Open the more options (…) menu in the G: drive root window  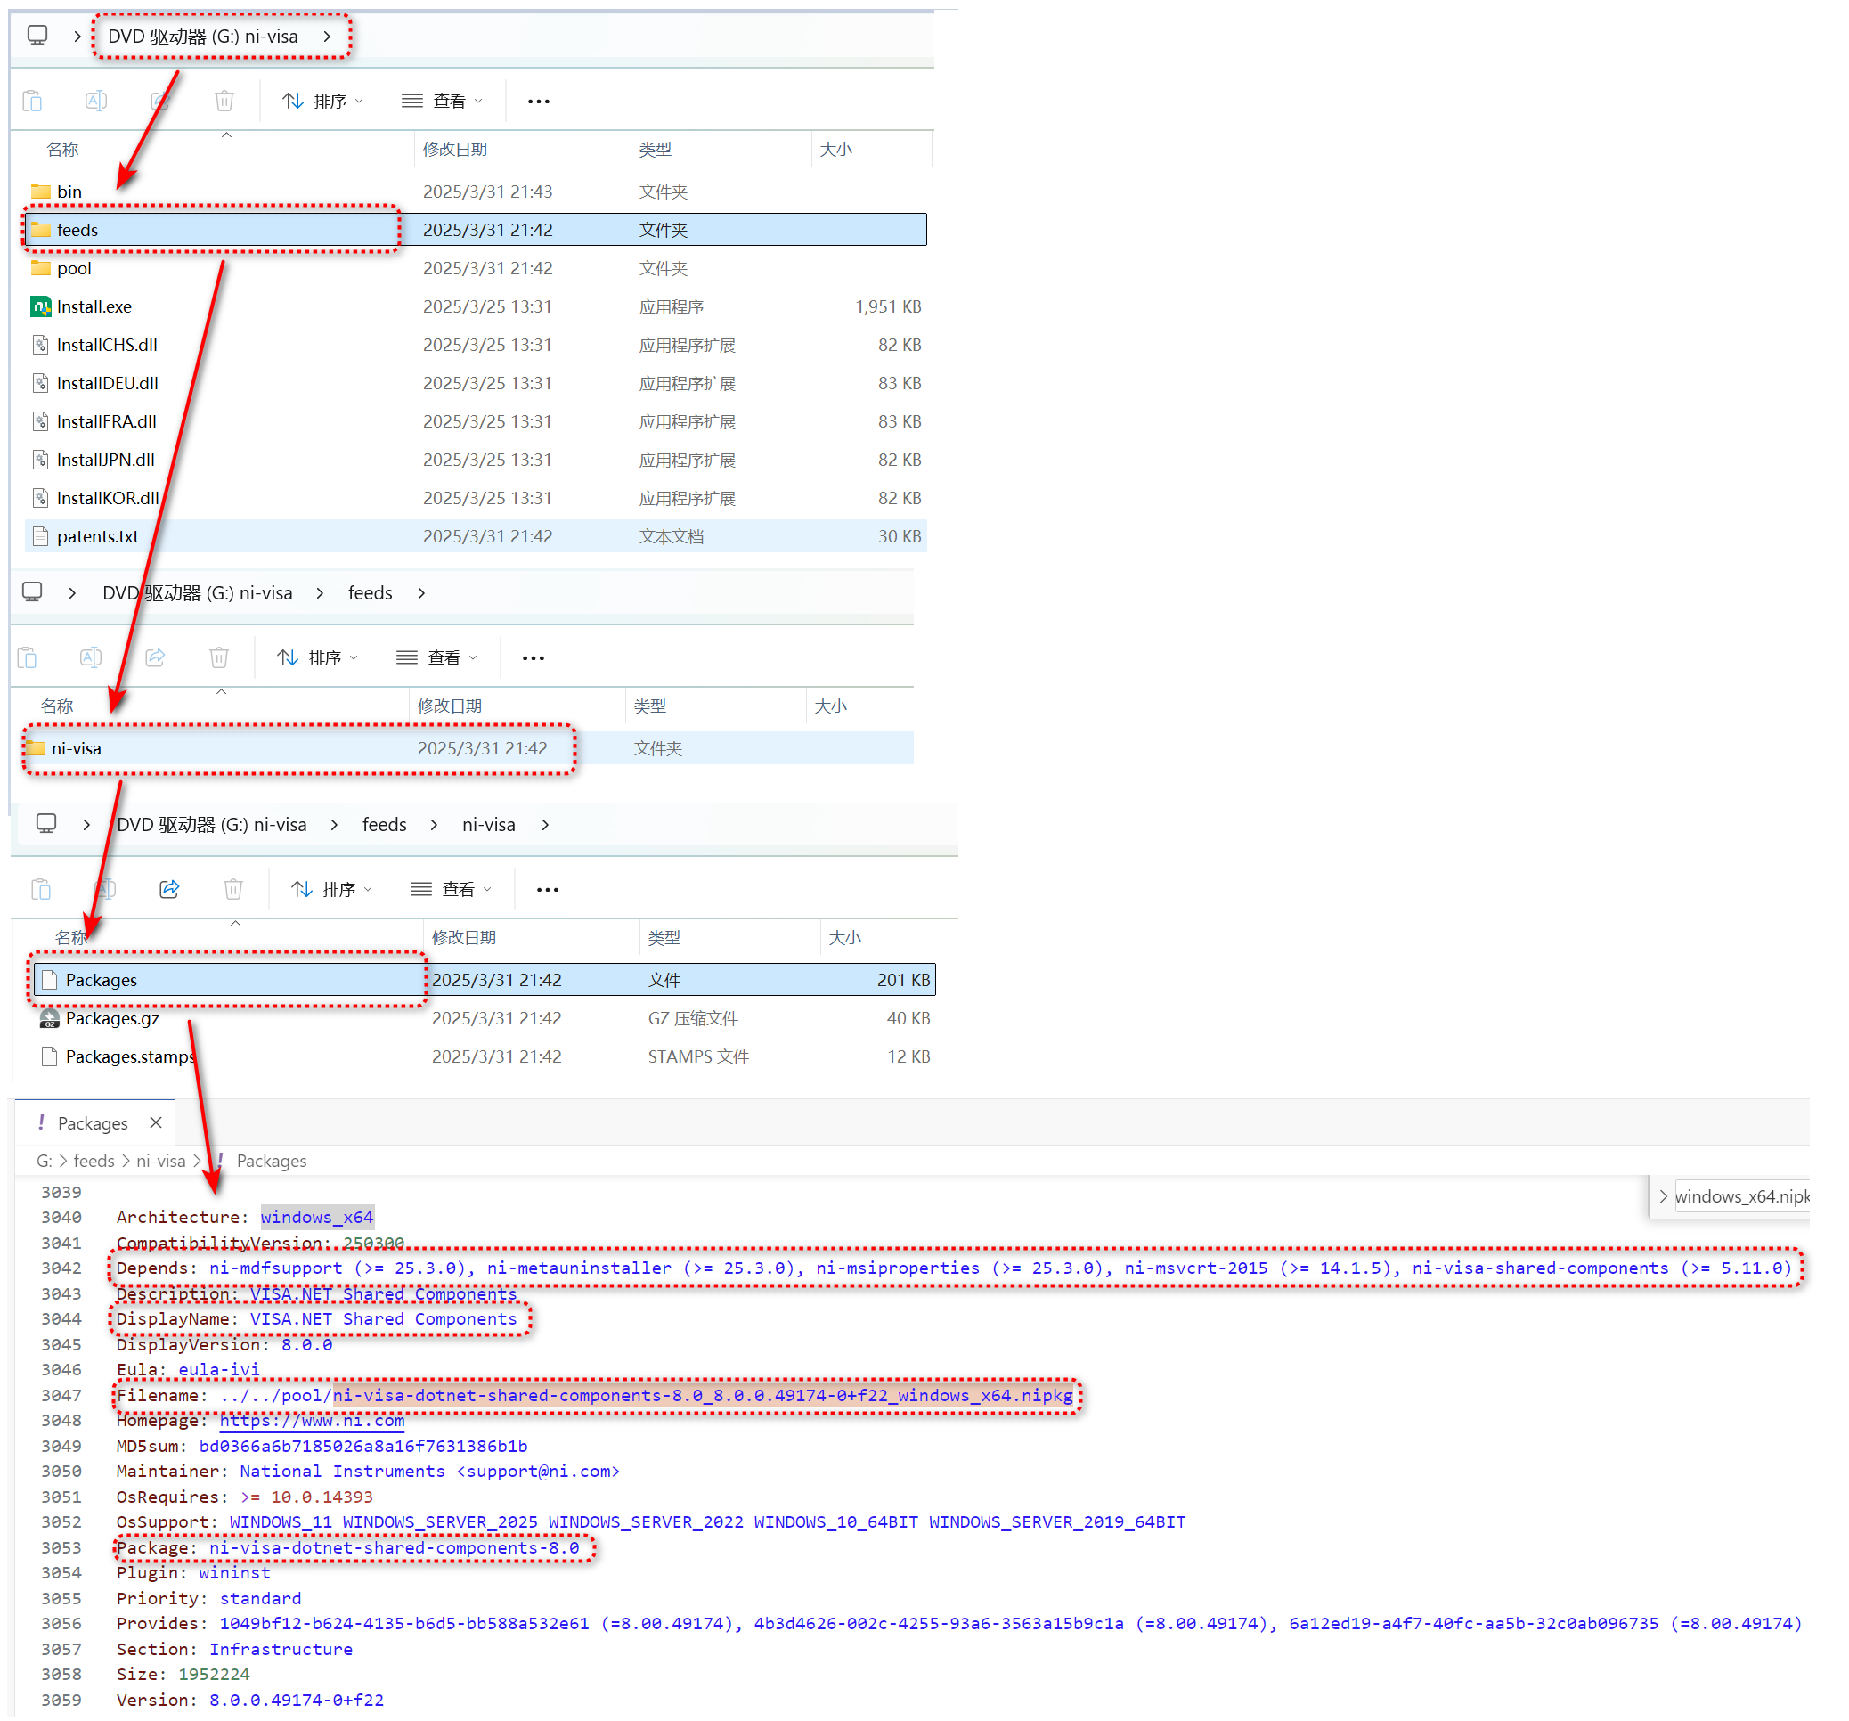point(539,102)
